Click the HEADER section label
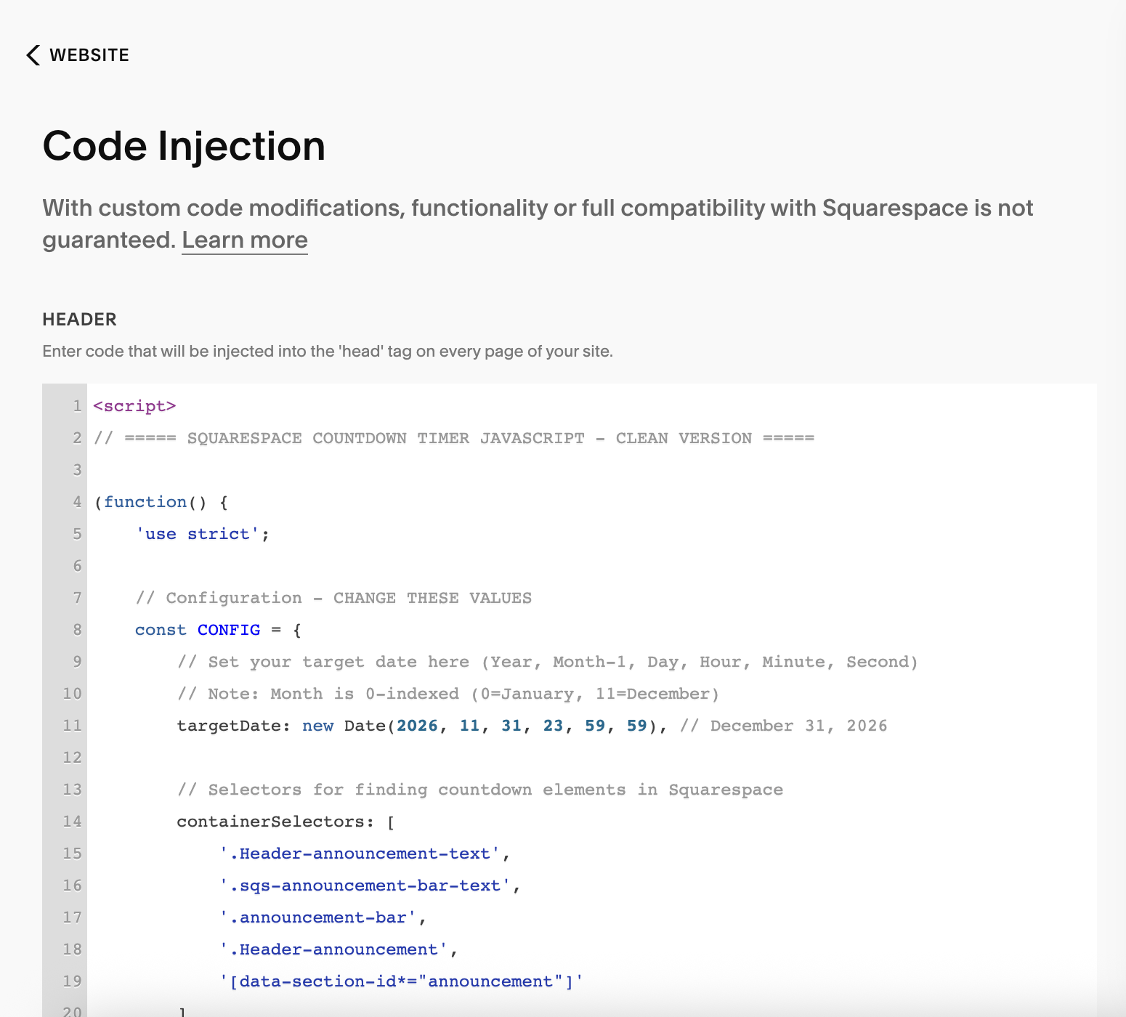This screenshot has height=1017, width=1126. pos(80,320)
